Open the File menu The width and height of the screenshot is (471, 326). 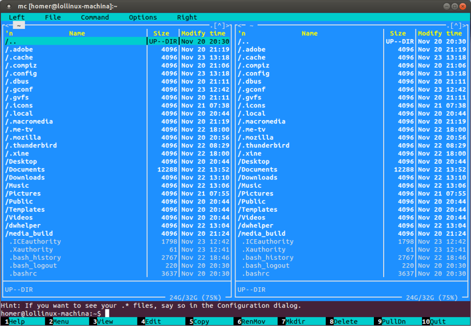(53, 18)
